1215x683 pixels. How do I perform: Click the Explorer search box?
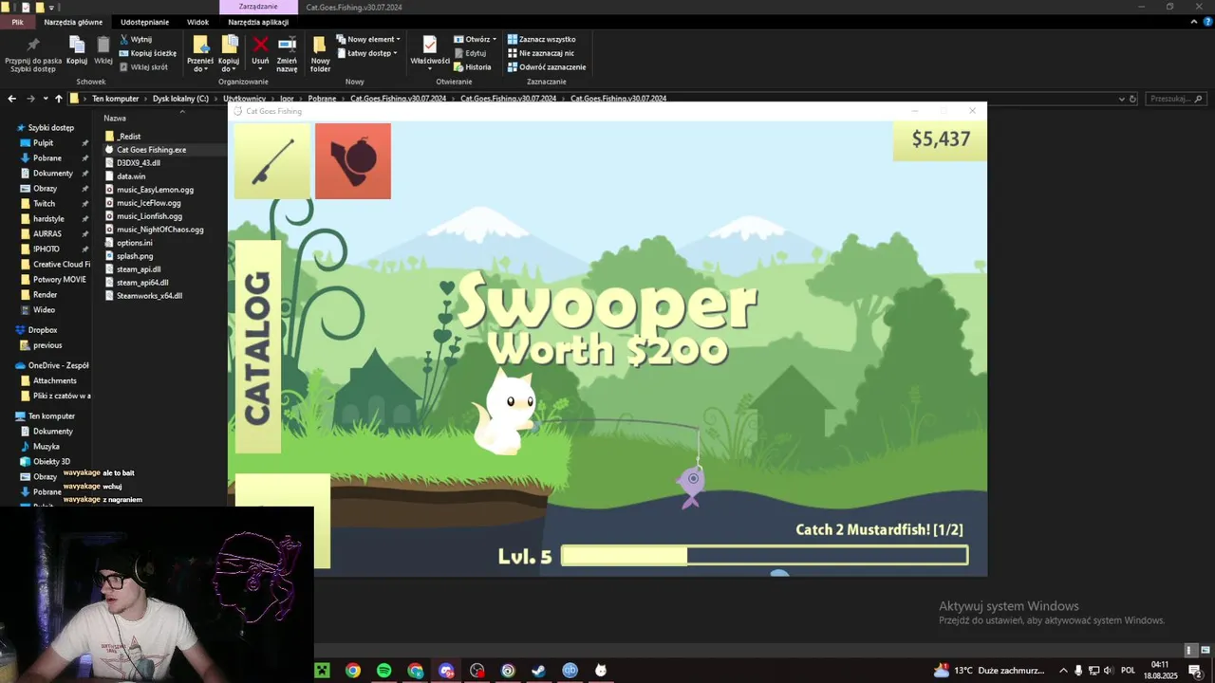[1176, 99]
